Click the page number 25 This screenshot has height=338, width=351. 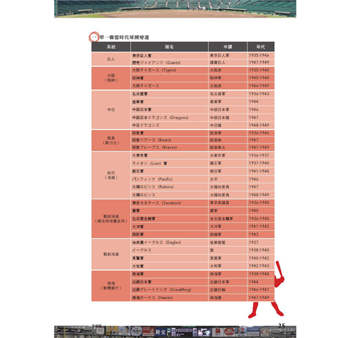click(x=281, y=325)
